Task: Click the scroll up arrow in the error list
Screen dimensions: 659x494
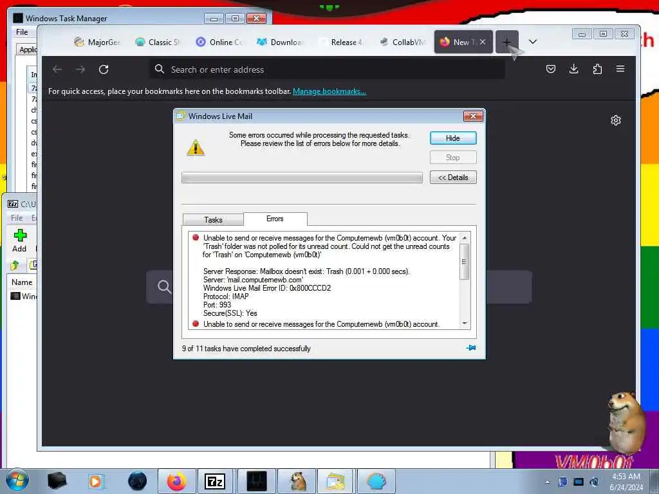Action: [465, 238]
